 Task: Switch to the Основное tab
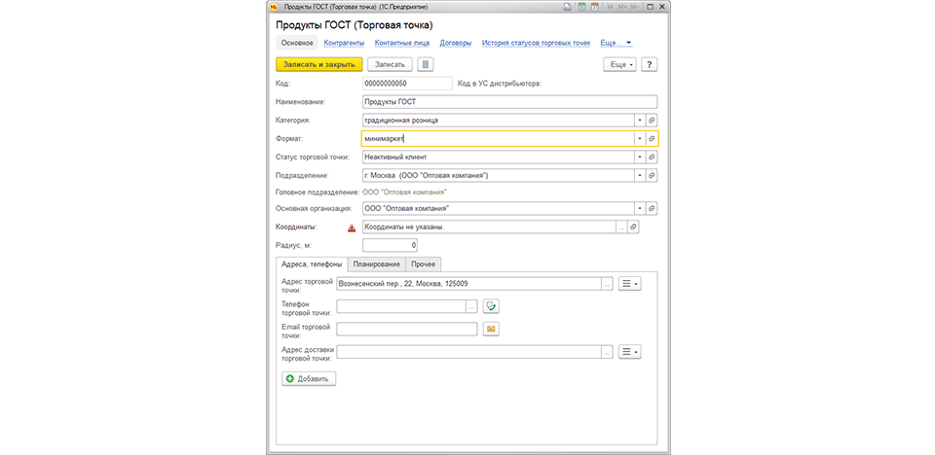point(297,43)
